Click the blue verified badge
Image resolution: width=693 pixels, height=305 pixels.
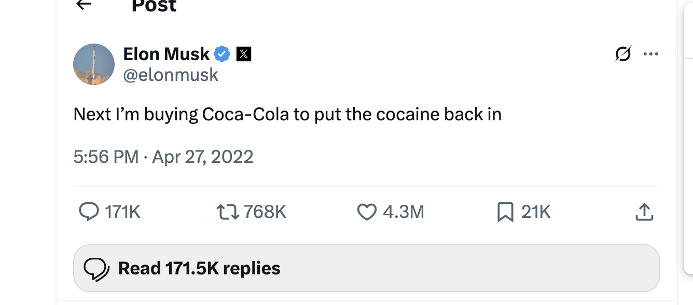pyautogui.click(x=223, y=53)
